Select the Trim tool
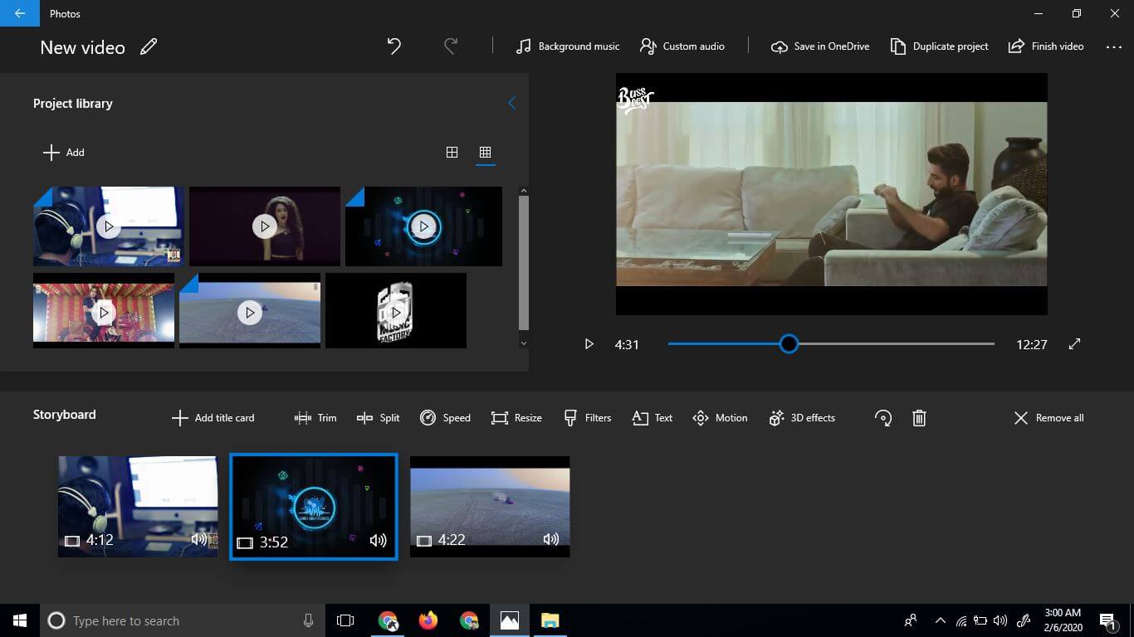The height and width of the screenshot is (637, 1134). point(315,417)
